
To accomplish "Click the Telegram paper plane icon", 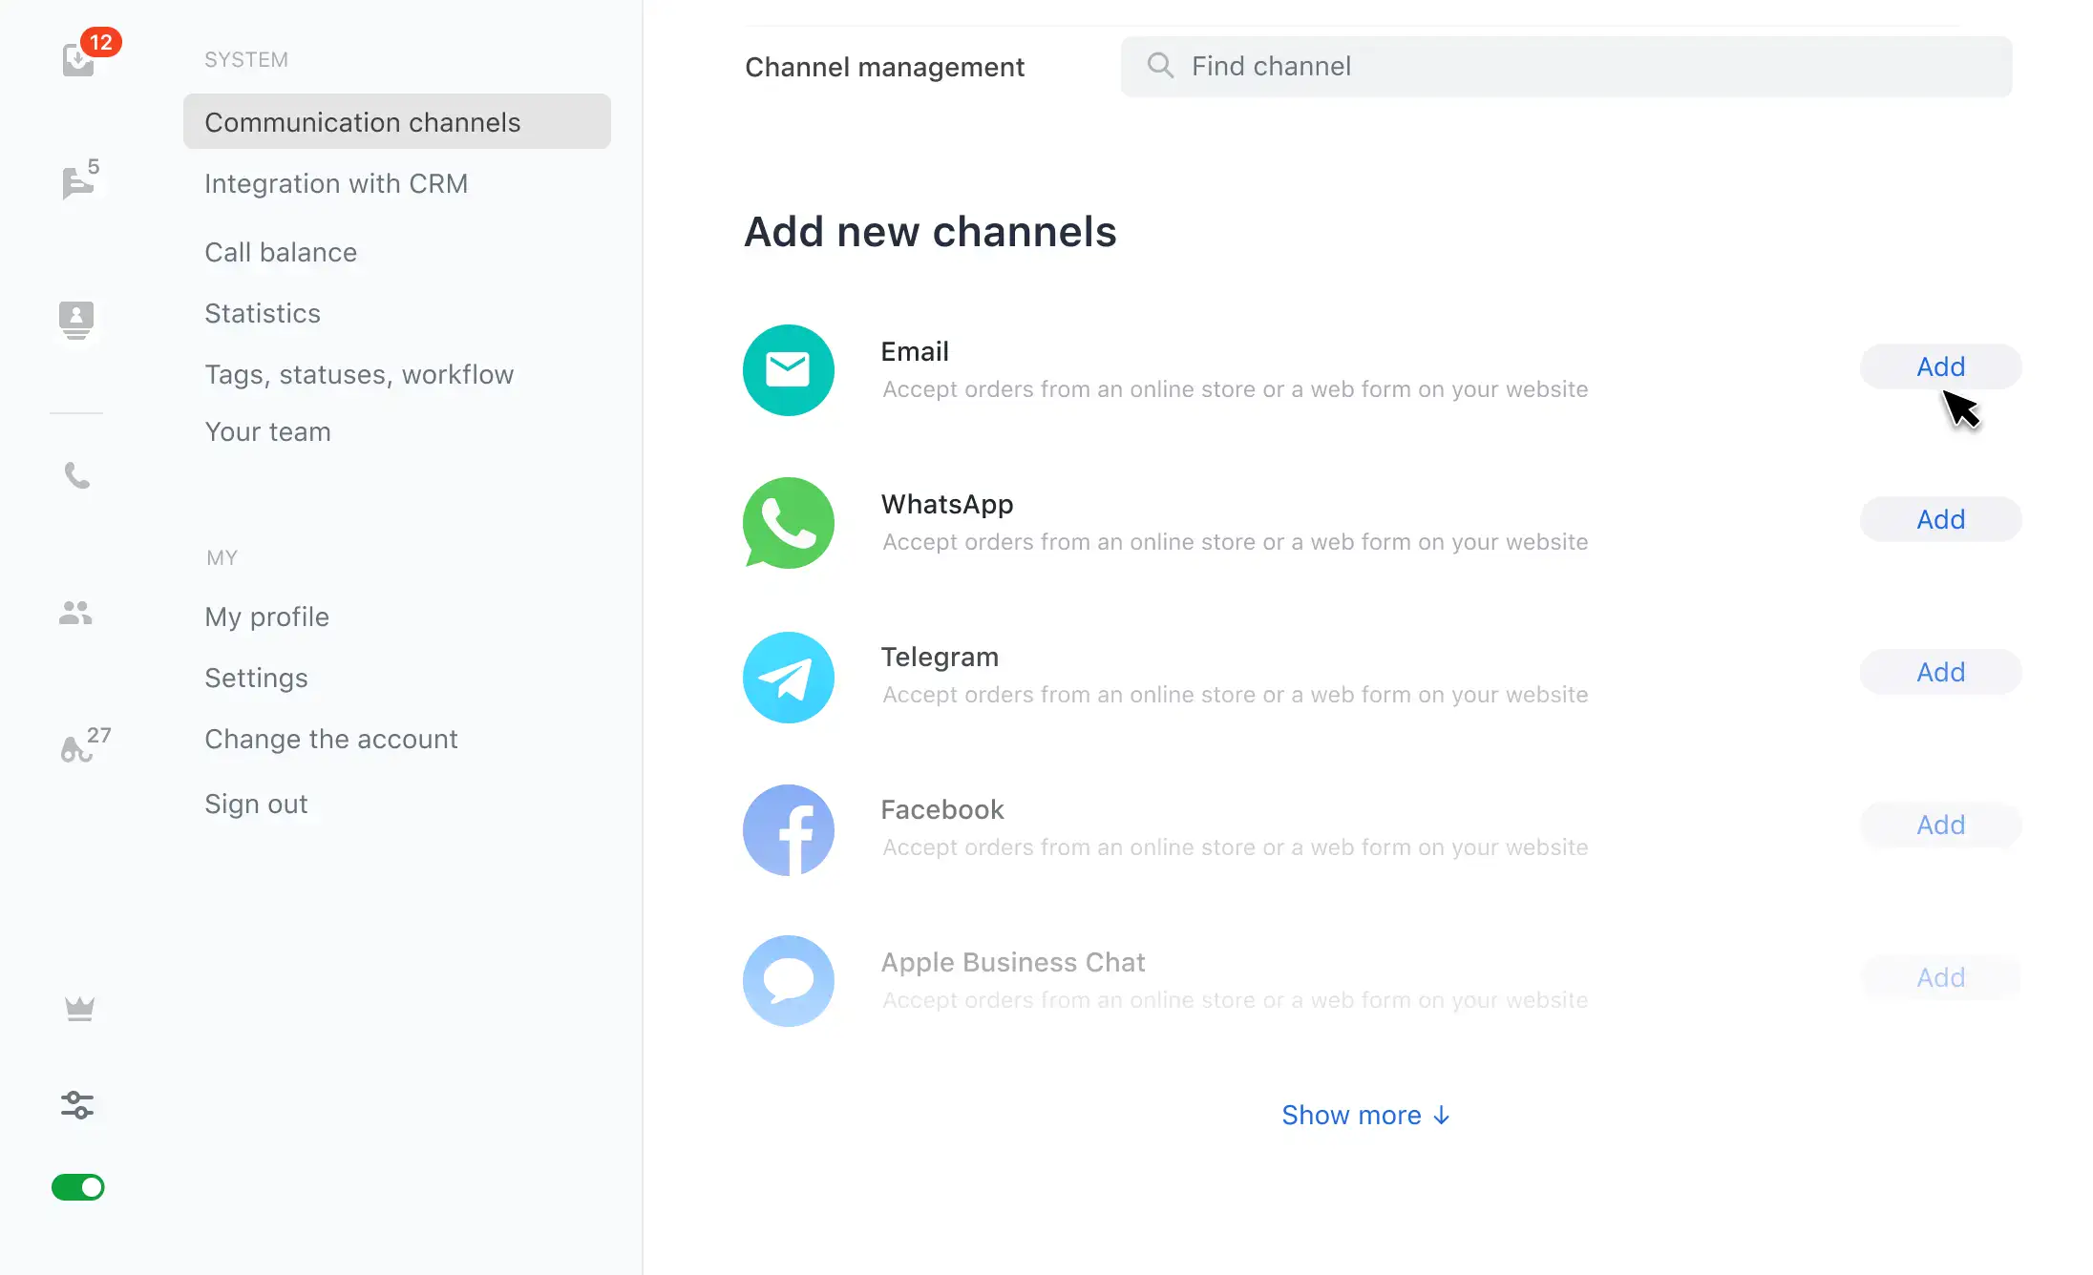I will click(x=789, y=678).
